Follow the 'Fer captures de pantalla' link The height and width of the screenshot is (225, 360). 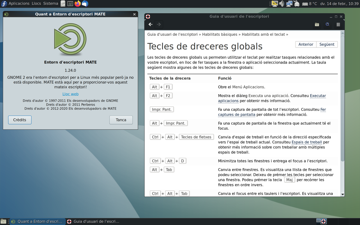[272, 112]
